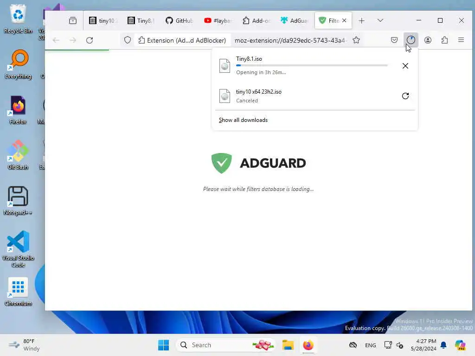Click the OneDrive cloud tray icon
The width and height of the screenshot is (475, 356).
click(x=353, y=345)
